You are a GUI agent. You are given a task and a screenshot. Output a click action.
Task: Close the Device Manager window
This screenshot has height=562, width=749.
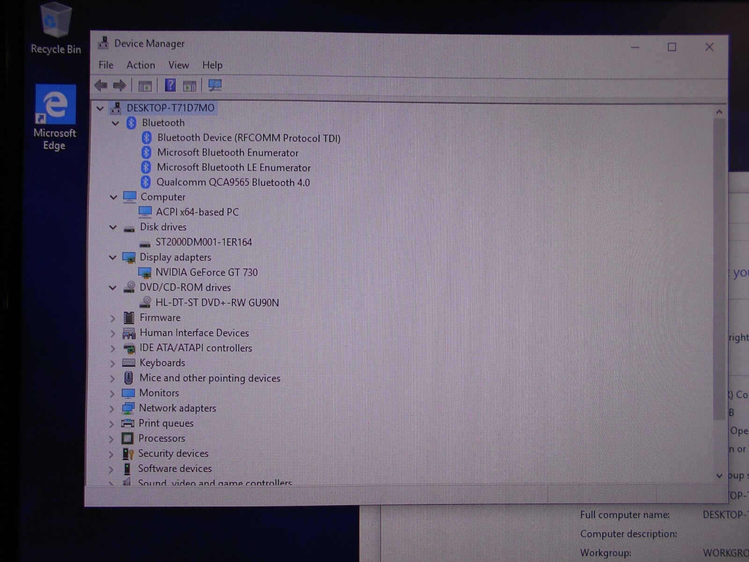709,47
